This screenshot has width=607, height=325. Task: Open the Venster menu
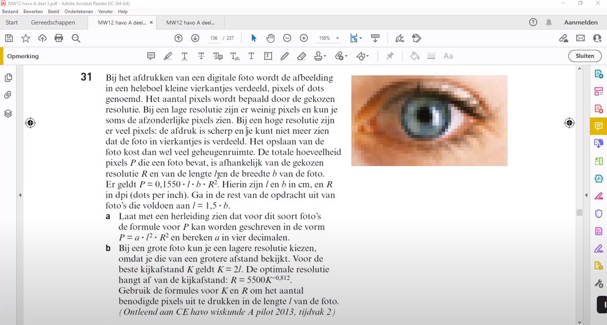[x=105, y=11]
